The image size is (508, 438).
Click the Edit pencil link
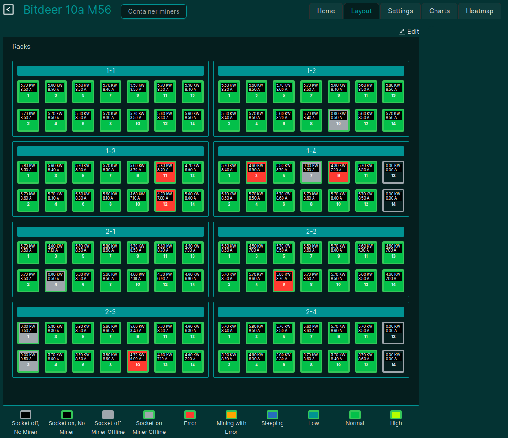coord(409,32)
